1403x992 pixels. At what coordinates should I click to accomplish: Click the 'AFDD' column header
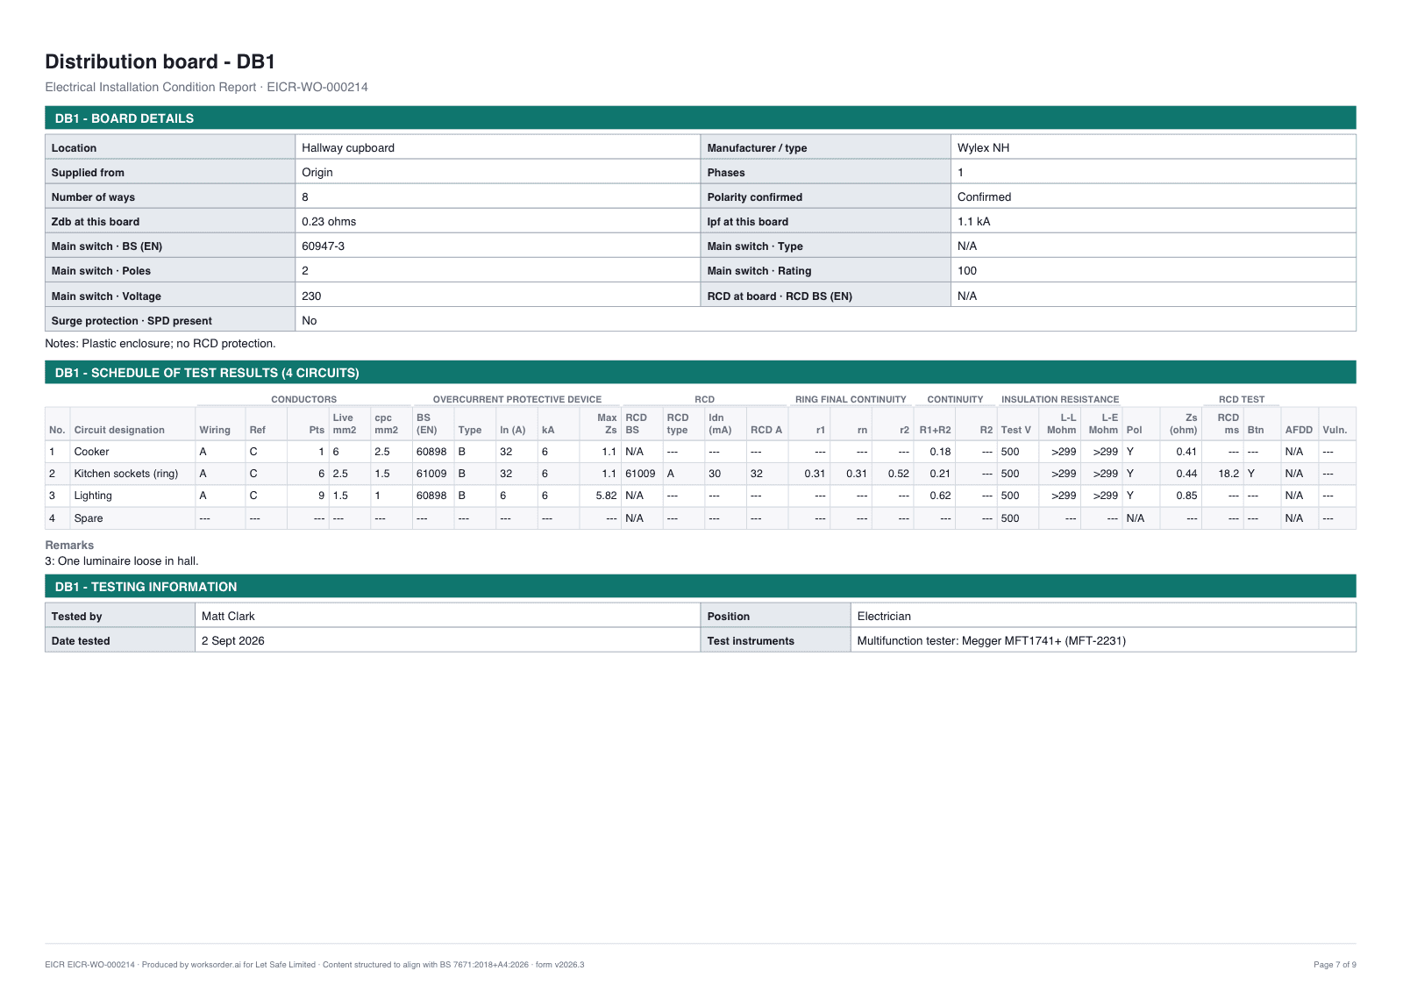click(x=1299, y=430)
